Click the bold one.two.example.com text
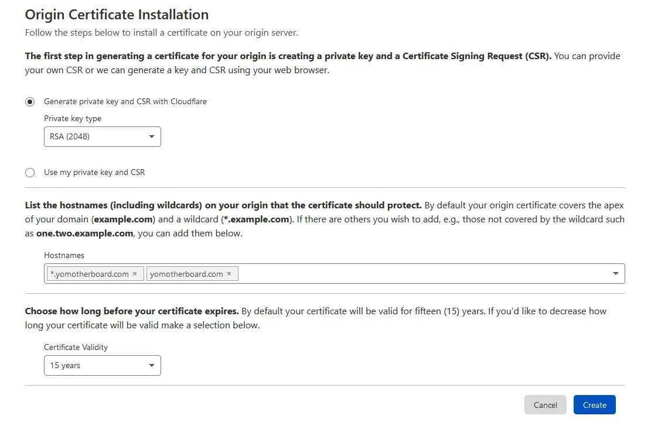 [x=84, y=233]
